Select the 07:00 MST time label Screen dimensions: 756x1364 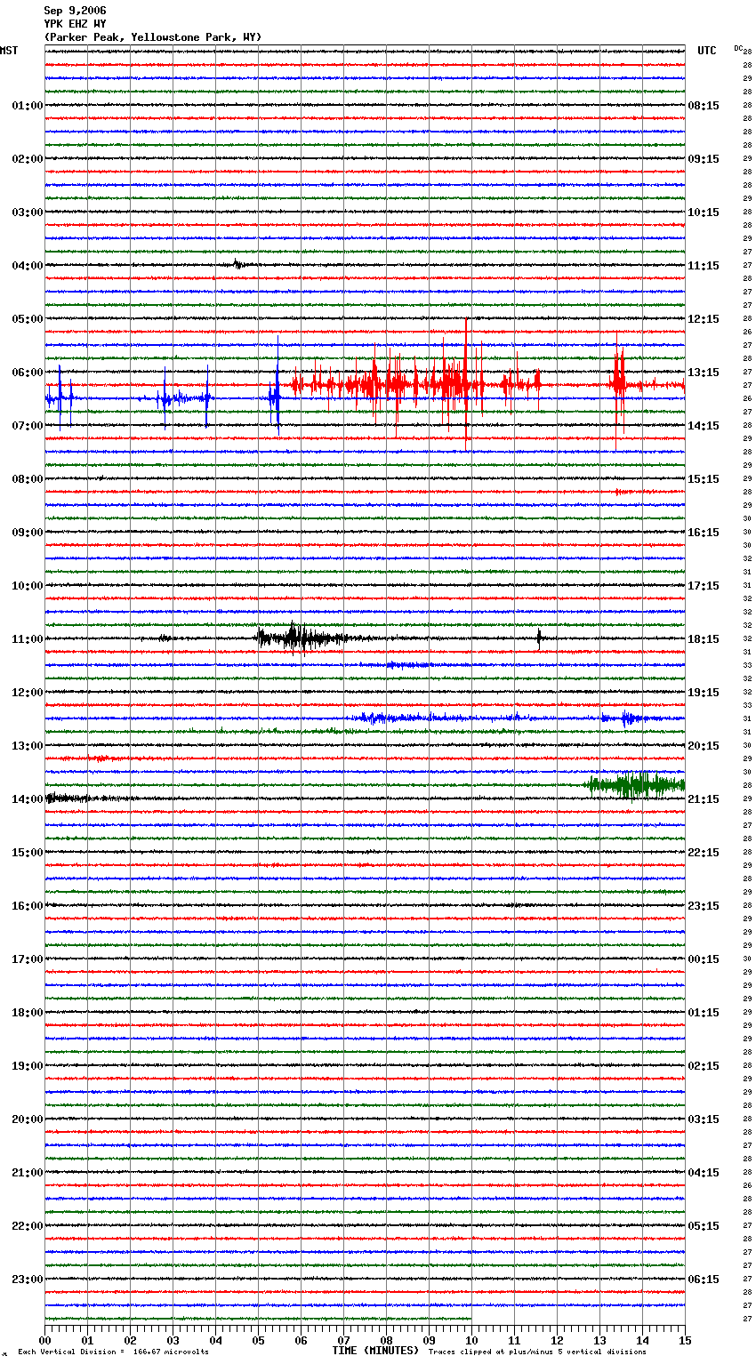(x=28, y=426)
